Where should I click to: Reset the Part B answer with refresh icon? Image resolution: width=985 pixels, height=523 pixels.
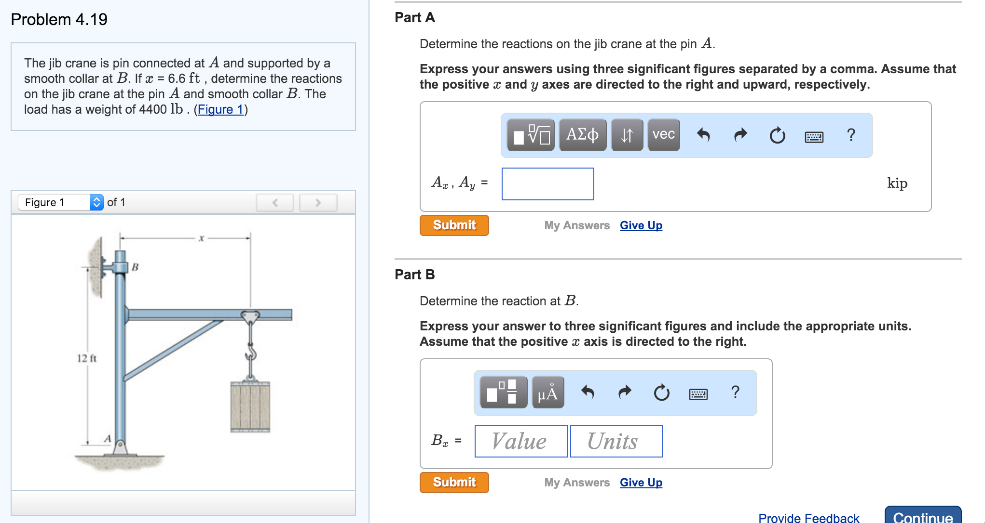[x=661, y=392]
